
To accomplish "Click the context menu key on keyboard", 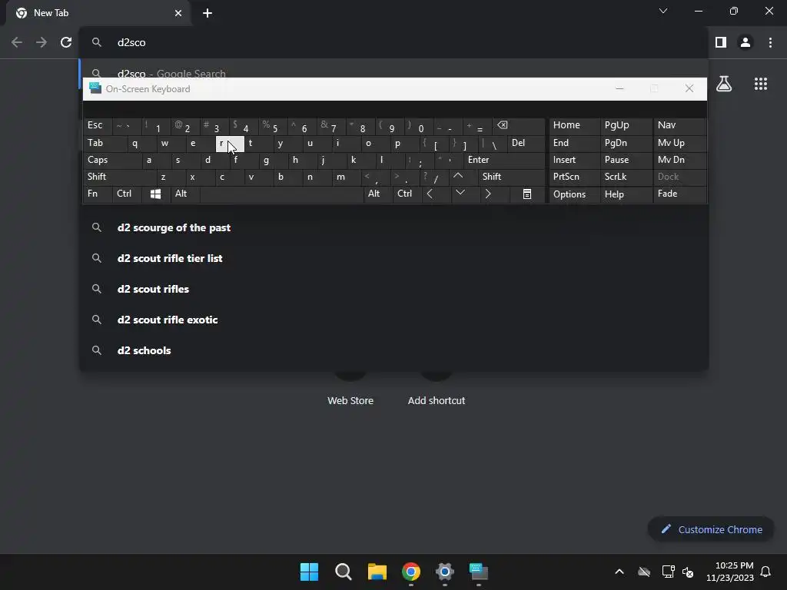I will tap(527, 194).
